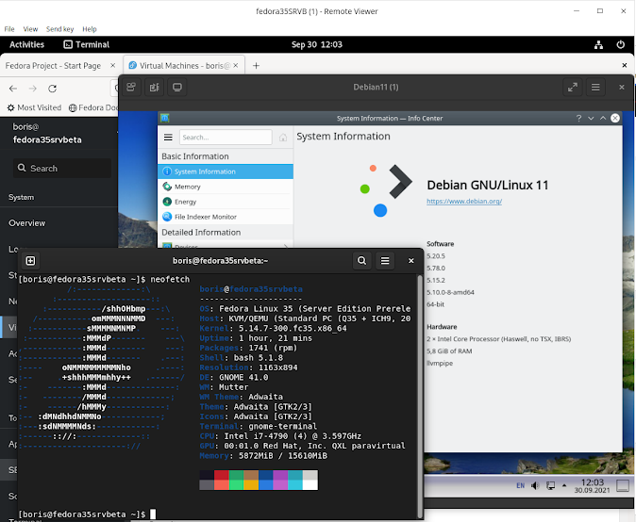This screenshot has width=636, height=522.
Task: Click the Info Center window app icon
Action: 164,118
